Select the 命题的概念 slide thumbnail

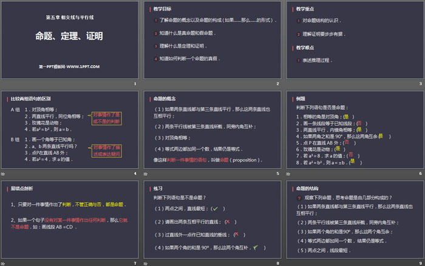(x=212, y=129)
